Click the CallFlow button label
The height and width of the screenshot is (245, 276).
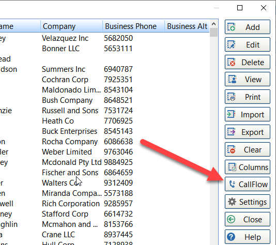[253, 185]
